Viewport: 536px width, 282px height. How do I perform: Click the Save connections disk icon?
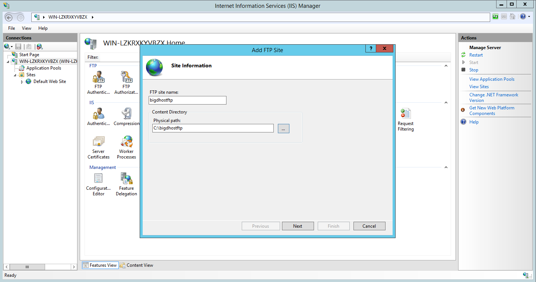tap(18, 47)
